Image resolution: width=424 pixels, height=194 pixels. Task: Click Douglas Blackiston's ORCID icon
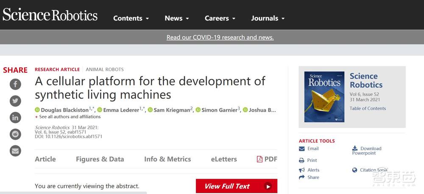click(37, 110)
